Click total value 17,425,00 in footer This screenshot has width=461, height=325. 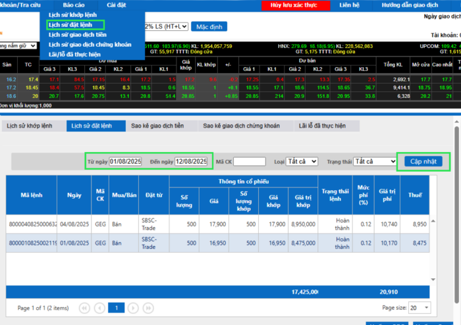pos(305,292)
